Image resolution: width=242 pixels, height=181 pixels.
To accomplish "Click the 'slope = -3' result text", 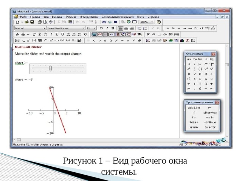I will pos(24,80).
